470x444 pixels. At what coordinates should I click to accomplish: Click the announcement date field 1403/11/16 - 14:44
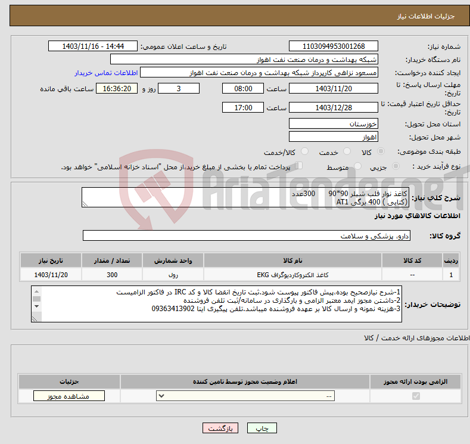[x=93, y=46]
